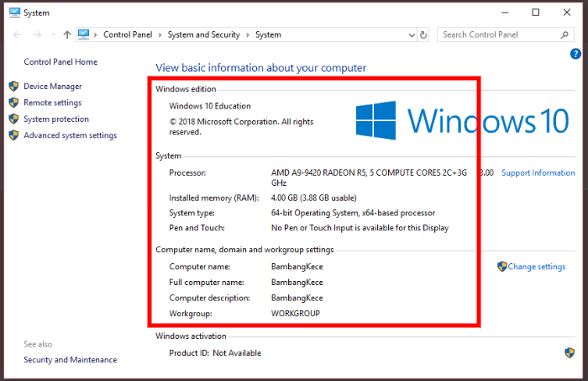Maximize the System window
The image size is (588, 381).
pyautogui.click(x=536, y=13)
